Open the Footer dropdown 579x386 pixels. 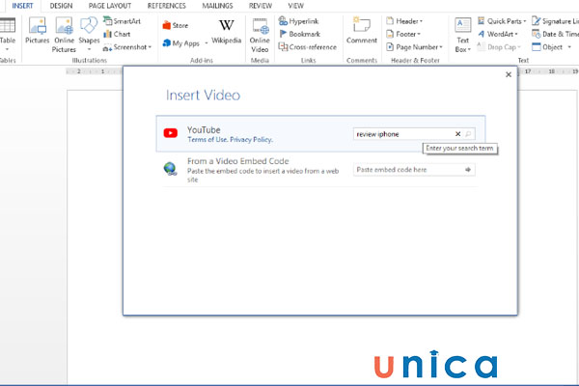coord(403,34)
